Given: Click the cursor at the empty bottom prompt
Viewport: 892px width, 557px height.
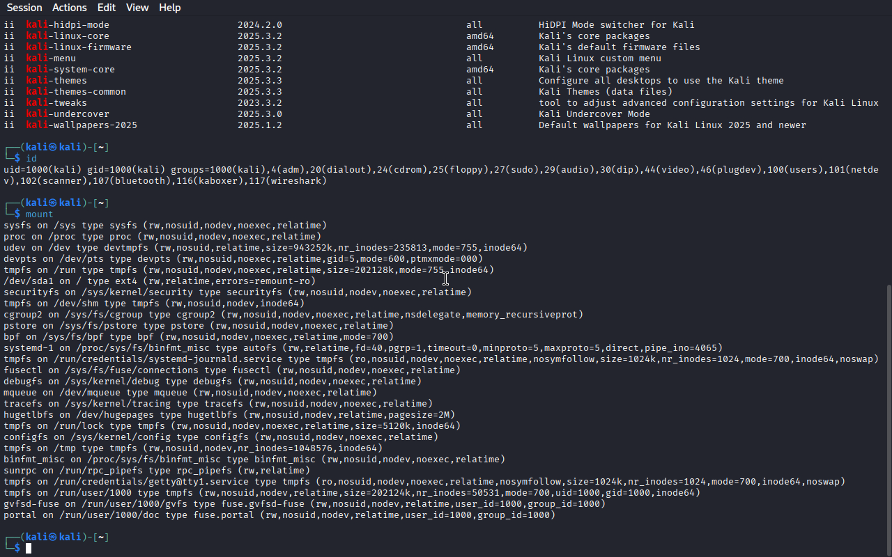Looking at the screenshot, I should coord(29,549).
